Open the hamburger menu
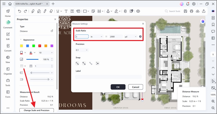Viewport: 217px width, 114px height. (x=4, y=4)
